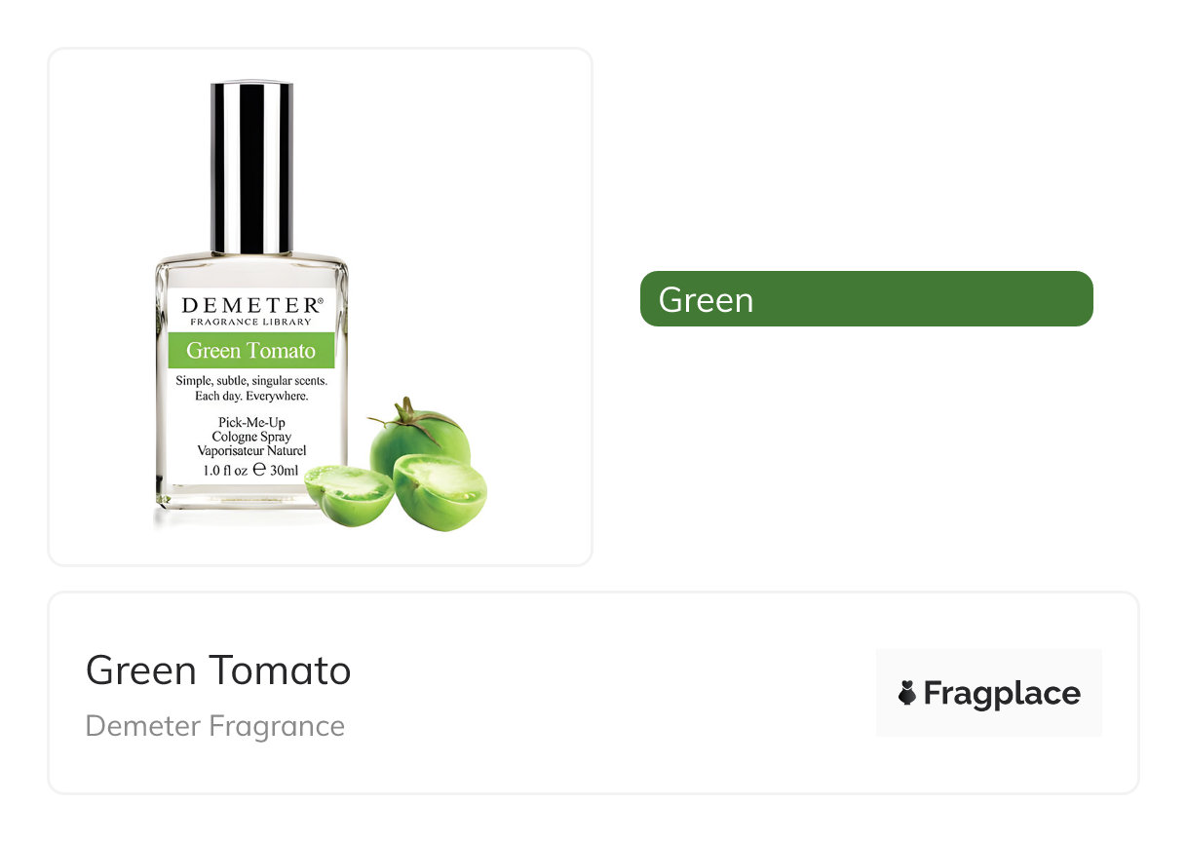Click the estimated e symbol on bottle
This screenshot has width=1187, height=842.
tap(259, 469)
